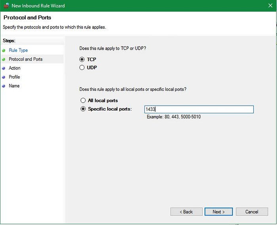Select the Protocol and Ports step
The height and width of the screenshot is (225, 277).
coord(26,59)
